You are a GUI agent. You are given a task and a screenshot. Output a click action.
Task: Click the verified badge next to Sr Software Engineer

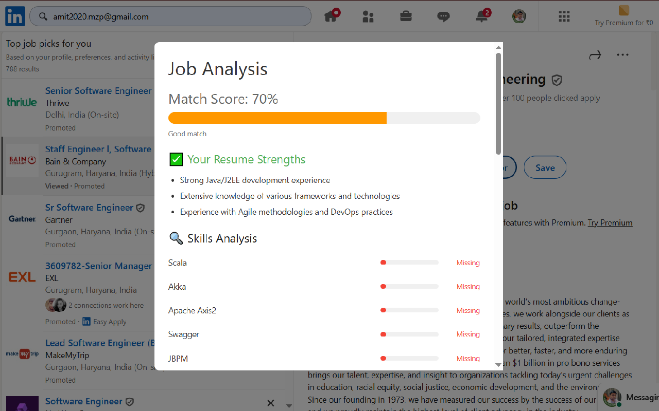(140, 208)
